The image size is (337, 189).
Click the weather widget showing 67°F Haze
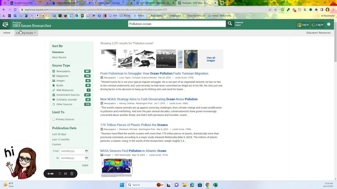tap(8, 185)
